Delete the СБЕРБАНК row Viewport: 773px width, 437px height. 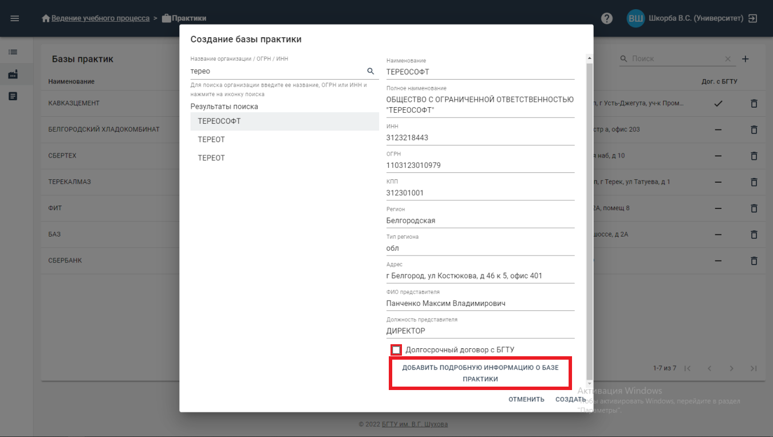[x=754, y=261]
